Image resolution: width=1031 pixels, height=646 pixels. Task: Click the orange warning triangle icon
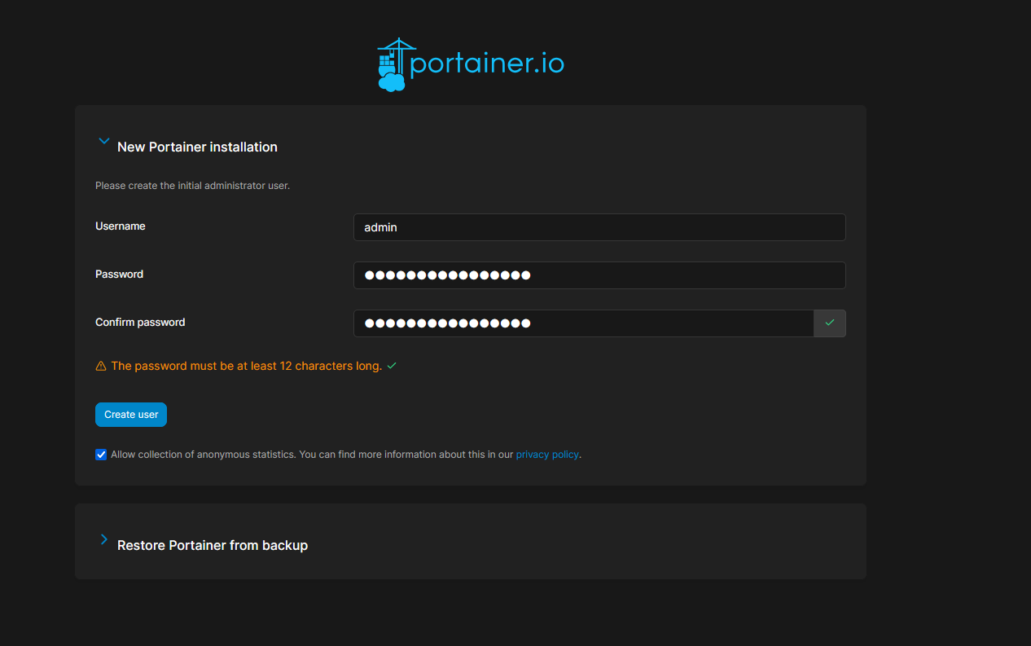[x=101, y=367]
